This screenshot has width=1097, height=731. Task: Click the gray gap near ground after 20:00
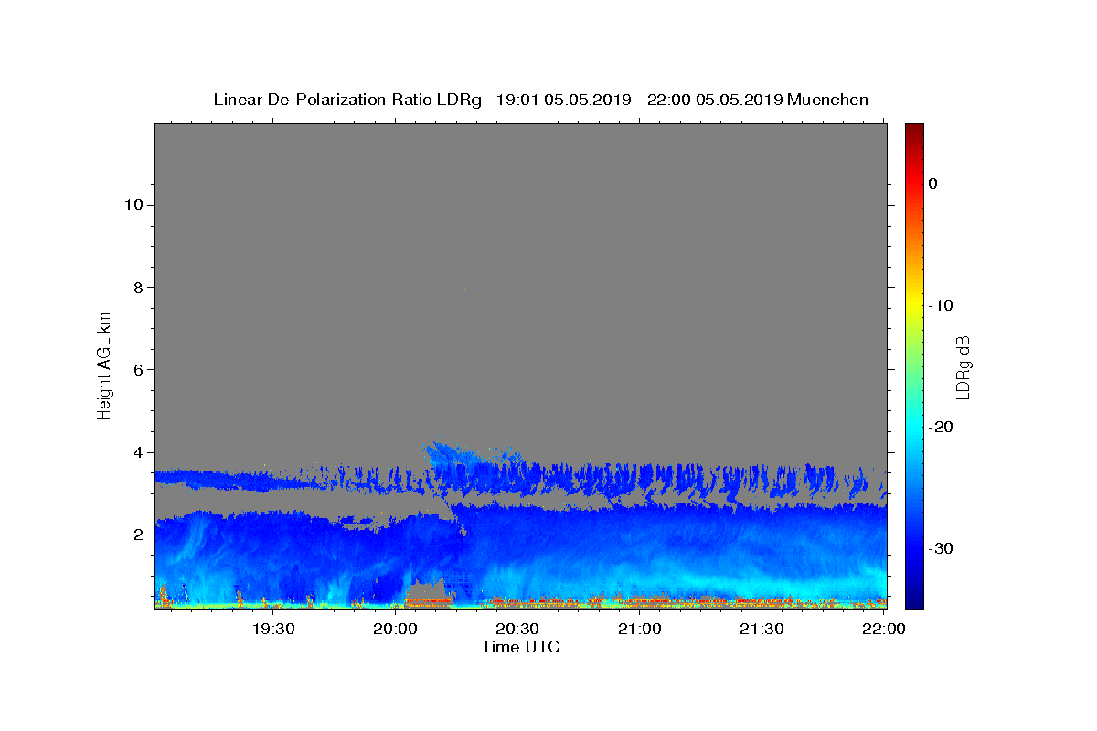pos(430,590)
